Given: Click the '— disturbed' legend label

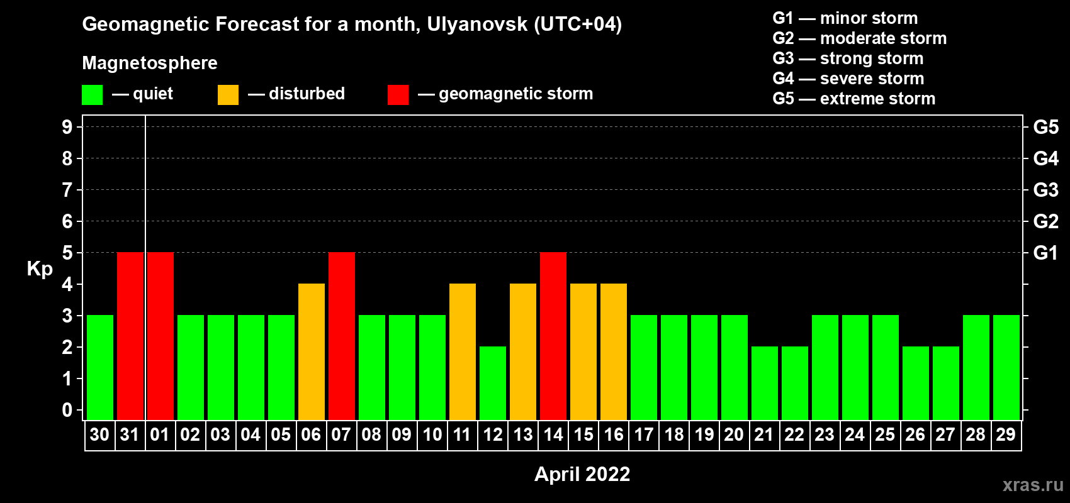Looking at the screenshot, I should (296, 94).
